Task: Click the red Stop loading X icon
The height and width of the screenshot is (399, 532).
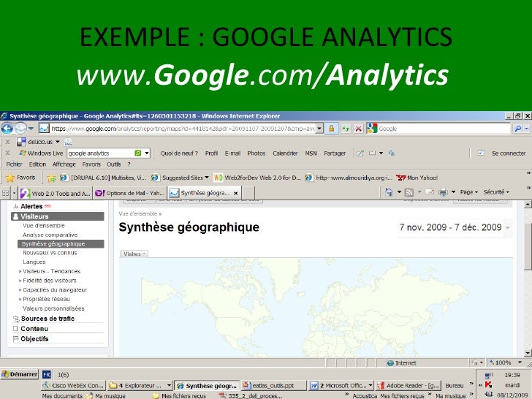Action: (358, 129)
